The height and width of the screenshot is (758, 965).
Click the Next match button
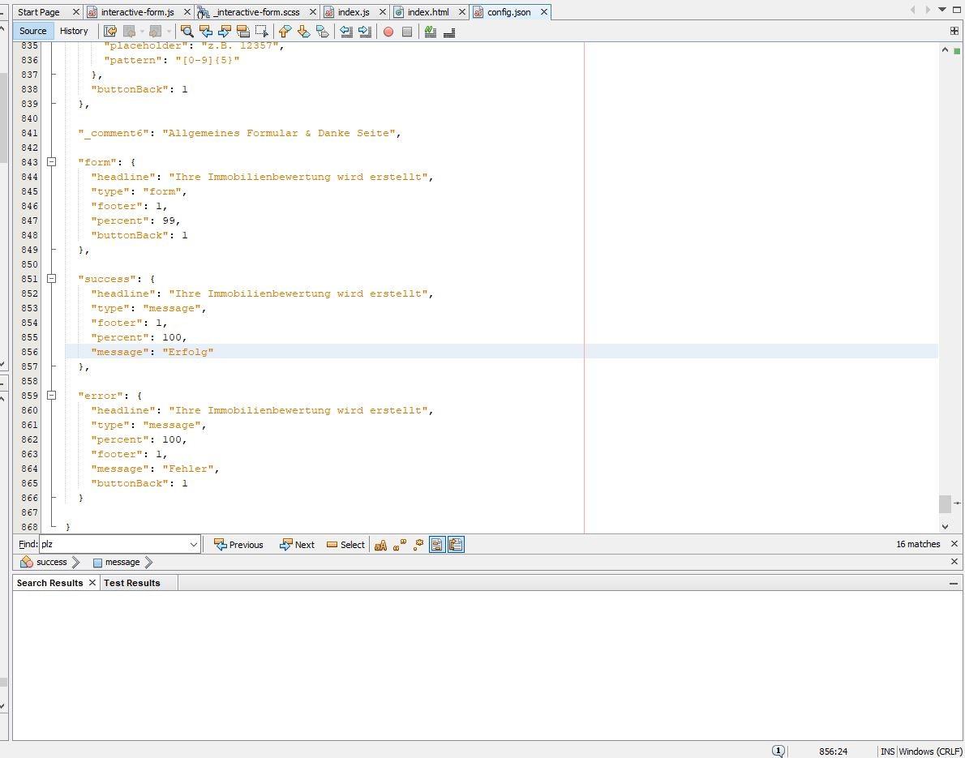(297, 545)
